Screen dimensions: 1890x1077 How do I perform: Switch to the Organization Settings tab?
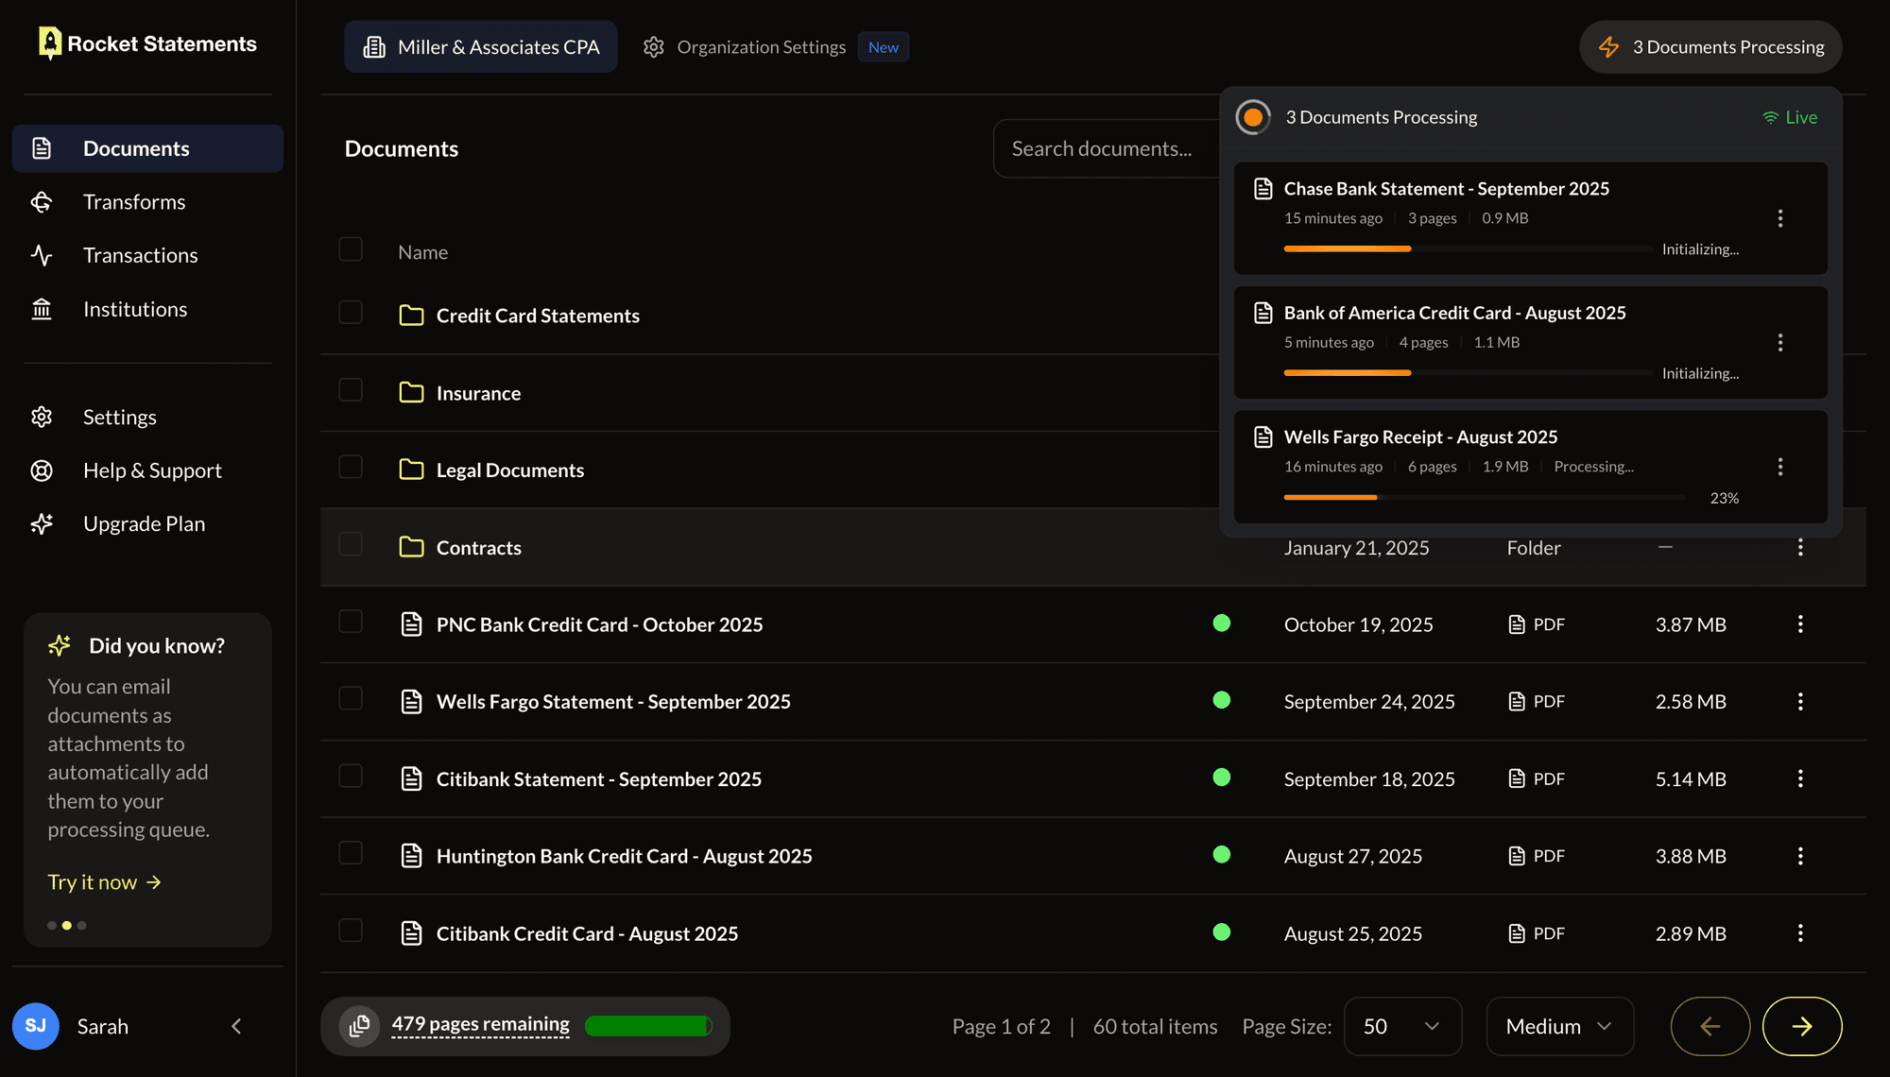pyautogui.click(x=761, y=47)
